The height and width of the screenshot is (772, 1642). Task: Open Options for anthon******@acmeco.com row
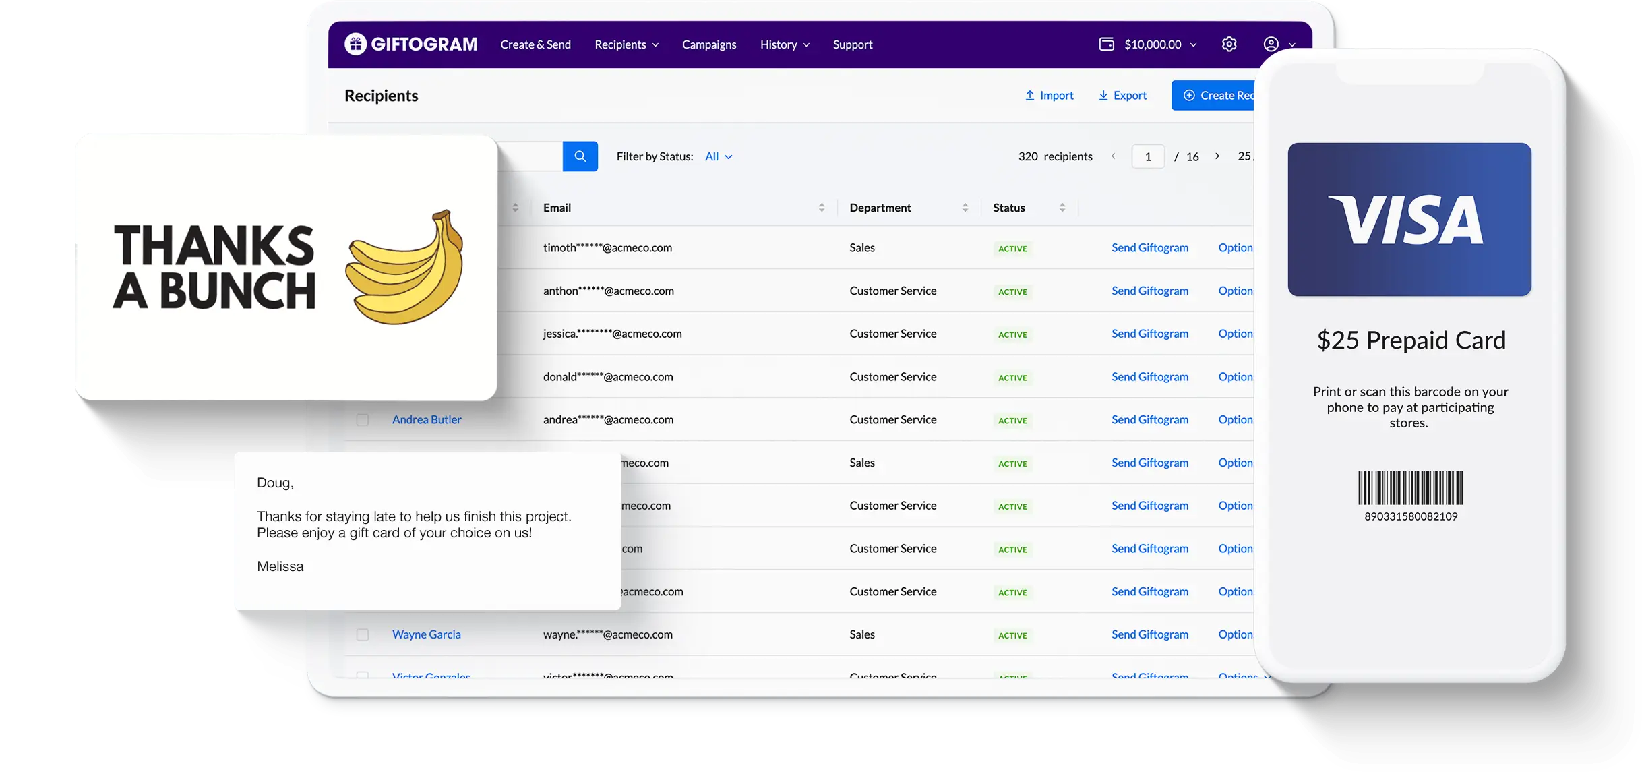[1235, 291]
